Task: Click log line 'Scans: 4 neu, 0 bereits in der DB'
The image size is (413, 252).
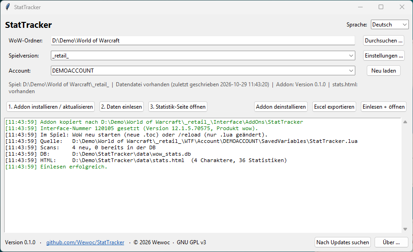Action: pos(80,147)
